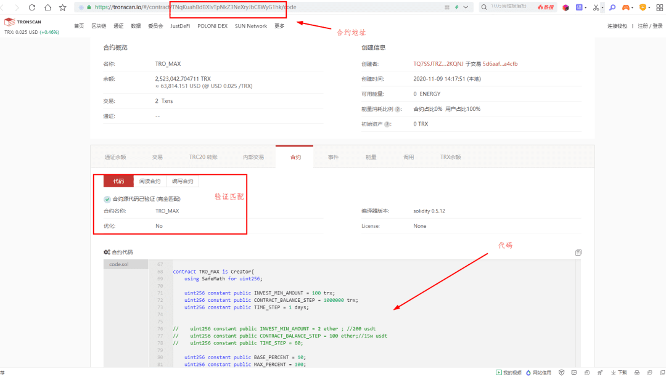Open the 委员会 navigation menu
Screen dimensions: 666x377
click(155, 26)
